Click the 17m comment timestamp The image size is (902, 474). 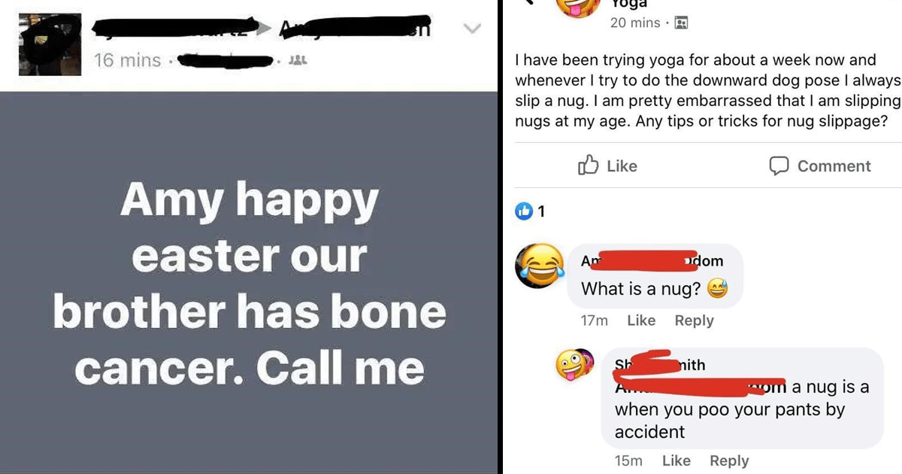click(x=594, y=321)
